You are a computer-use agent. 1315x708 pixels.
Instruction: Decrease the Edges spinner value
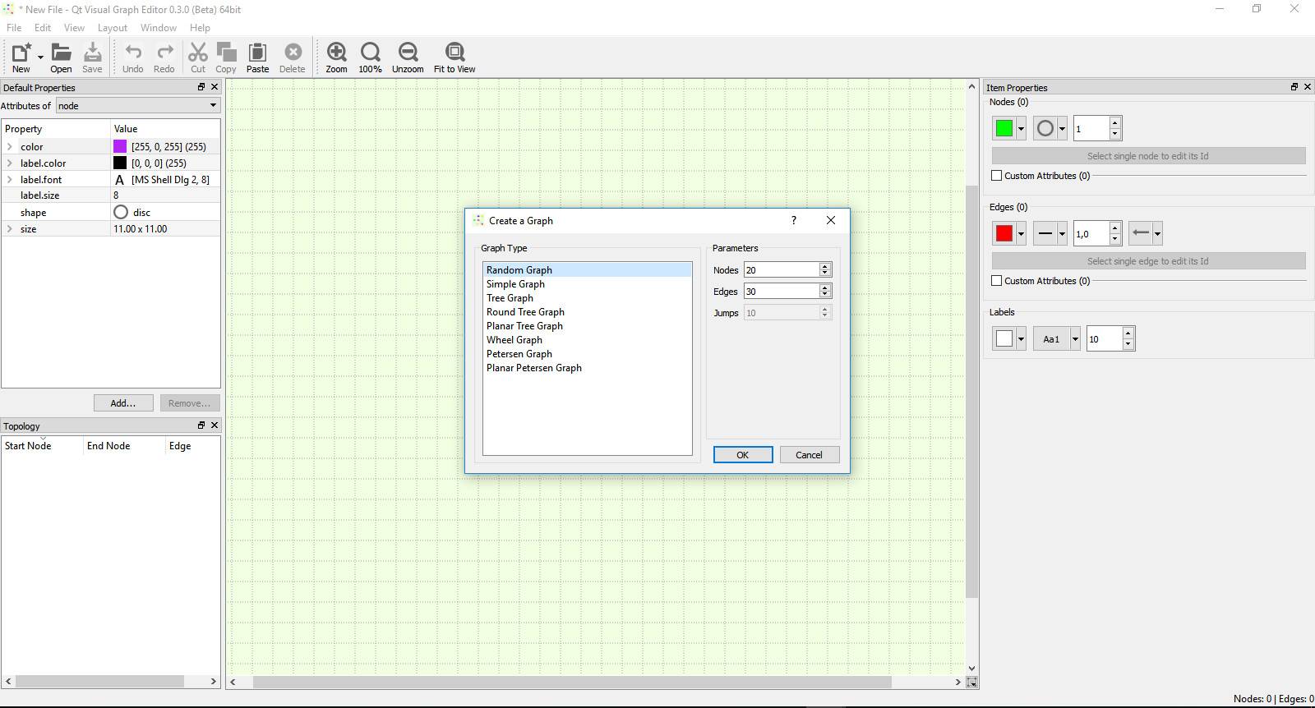(825, 295)
